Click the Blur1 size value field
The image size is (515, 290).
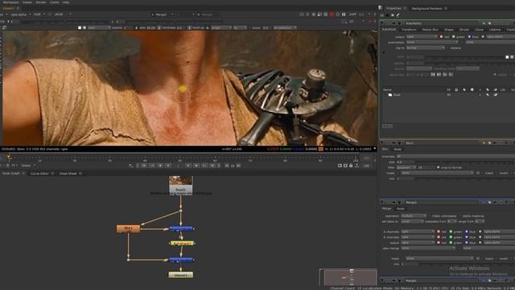(x=406, y=162)
